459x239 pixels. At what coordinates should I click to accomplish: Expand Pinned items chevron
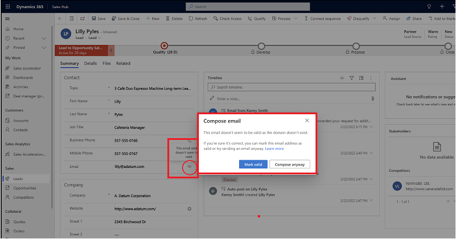tap(44, 48)
